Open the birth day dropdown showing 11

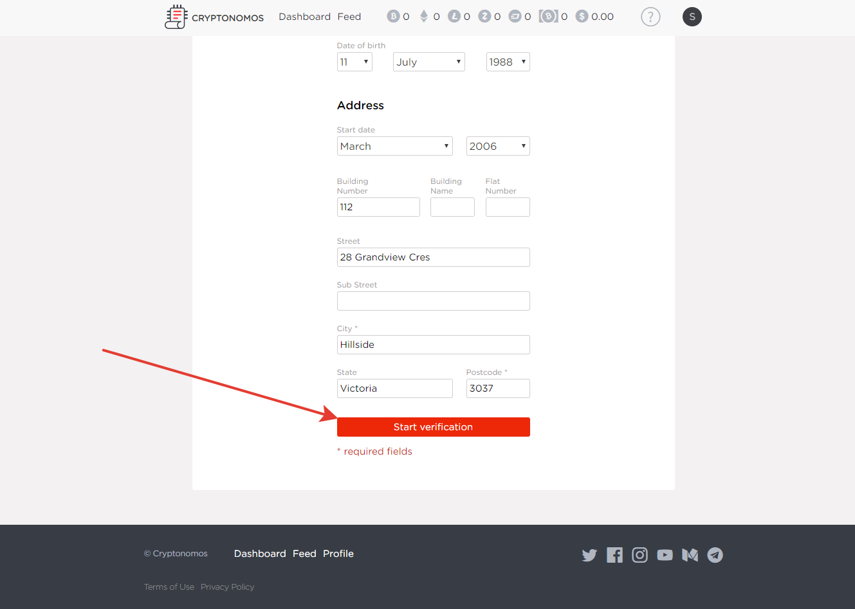[354, 62]
